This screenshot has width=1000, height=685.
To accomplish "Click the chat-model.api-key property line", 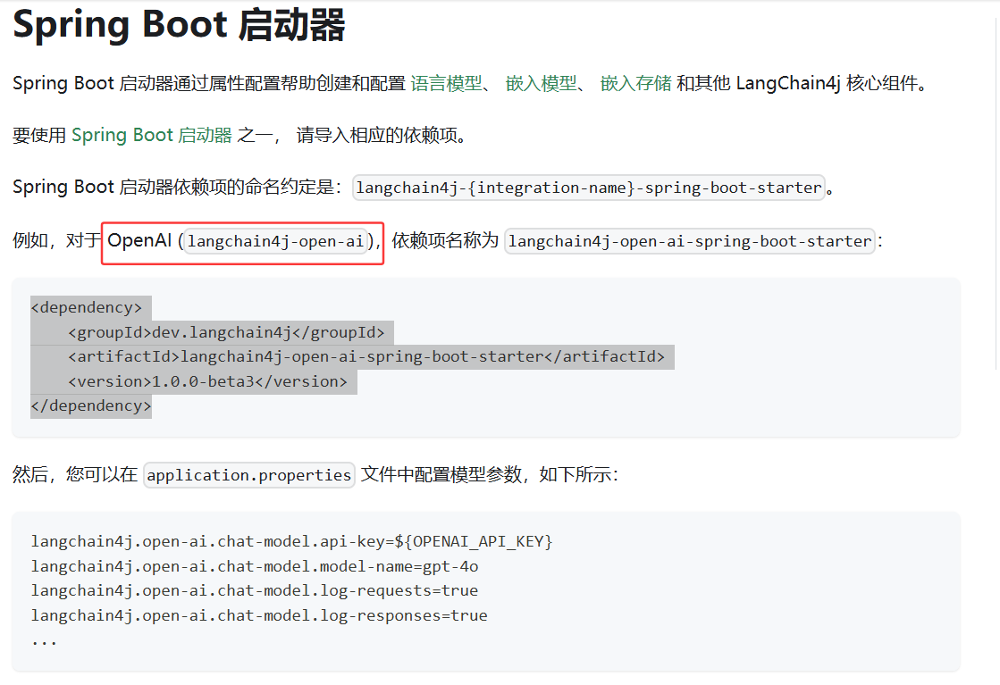I will point(291,541).
